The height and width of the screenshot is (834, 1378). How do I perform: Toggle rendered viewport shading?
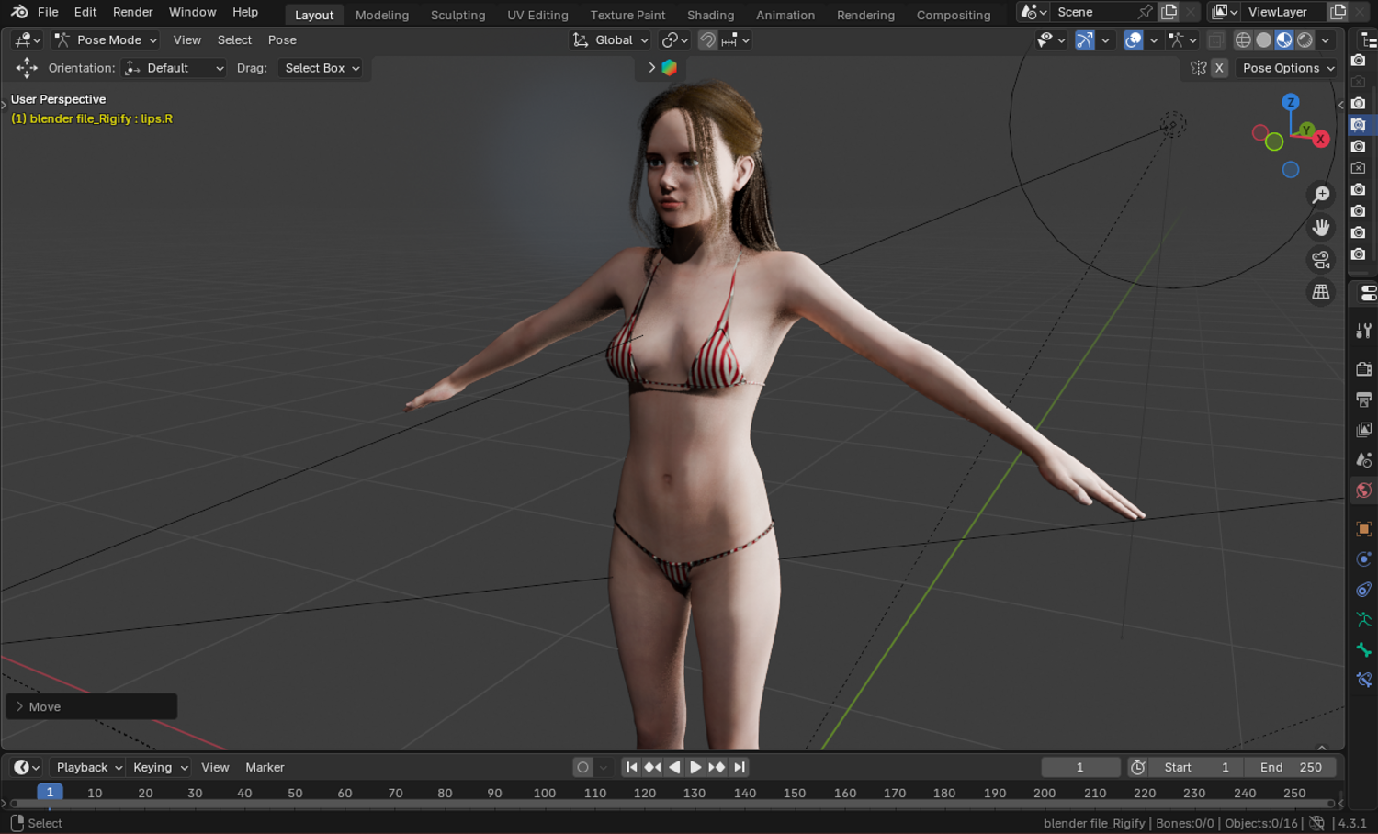pyautogui.click(x=1305, y=40)
